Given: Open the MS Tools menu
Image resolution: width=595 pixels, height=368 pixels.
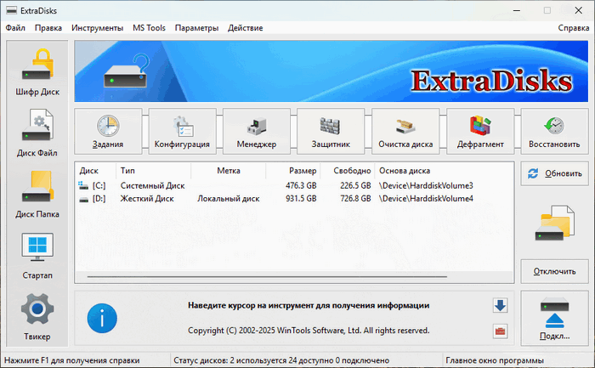Looking at the screenshot, I should pos(149,28).
